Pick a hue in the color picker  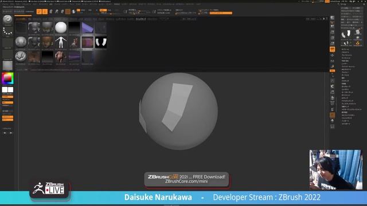point(7,78)
